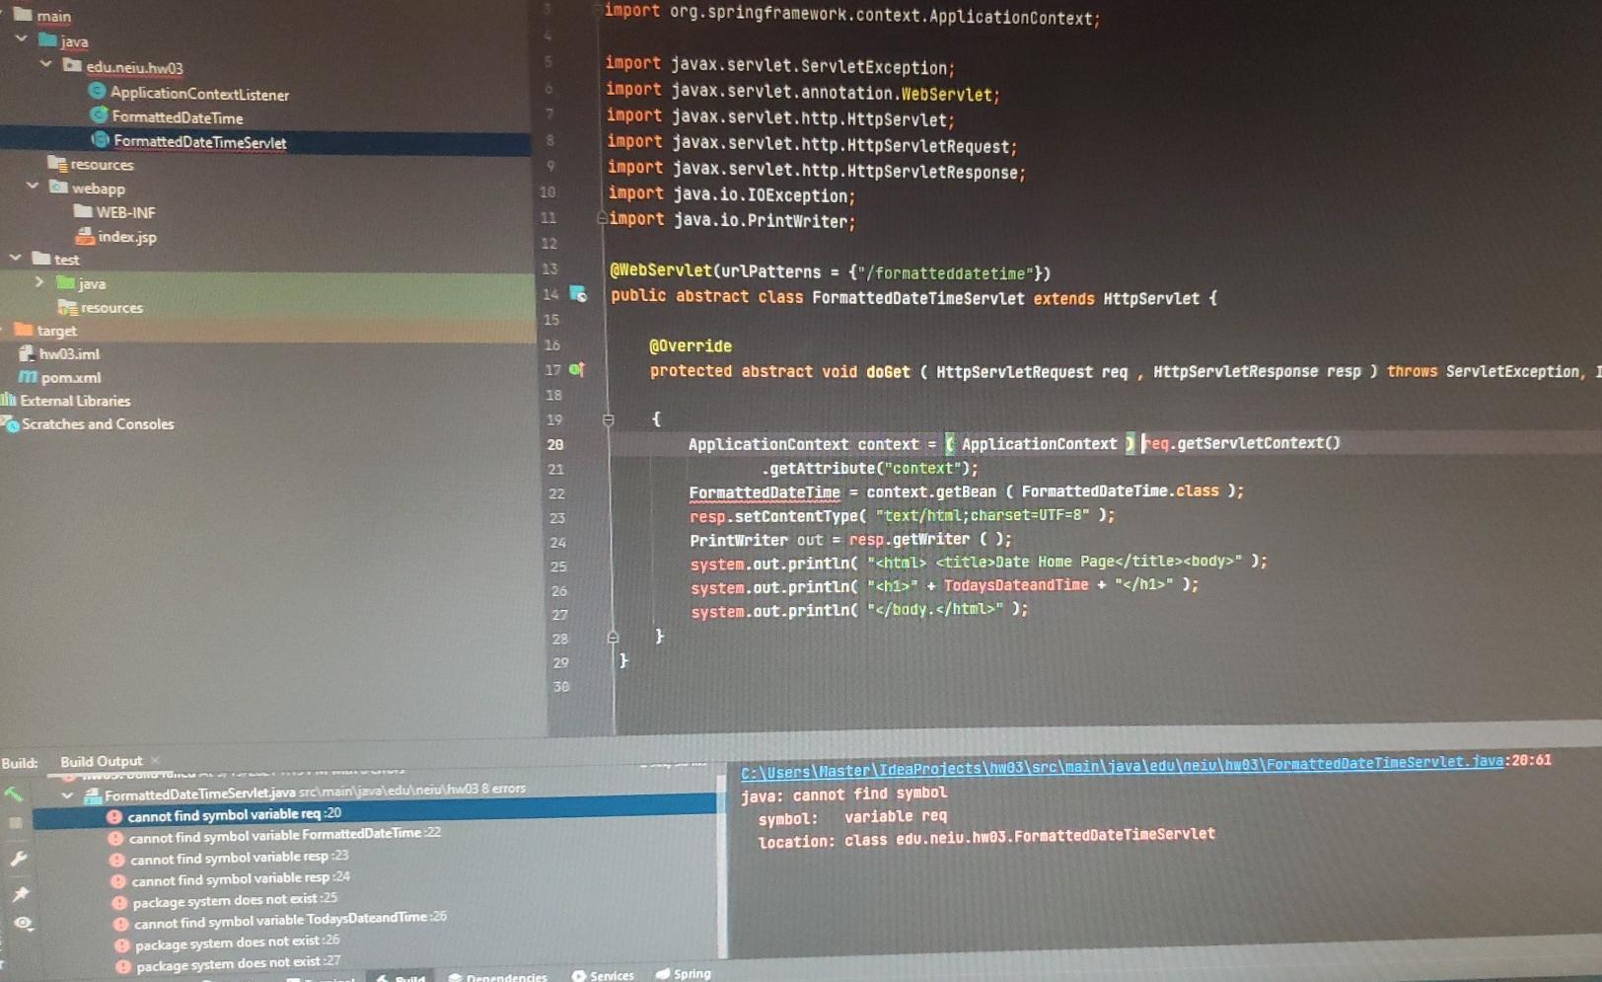Click the @WebServlet annotation on line 13
The width and height of the screenshot is (1602, 982).
click(x=661, y=270)
